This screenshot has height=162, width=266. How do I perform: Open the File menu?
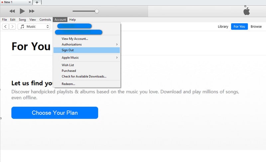point(4,20)
